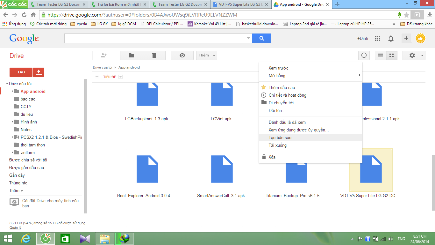The height and width of the screenshot is (245, 435).
Task: Open the search options dropdown arrow
Action: tap(248, 38)
